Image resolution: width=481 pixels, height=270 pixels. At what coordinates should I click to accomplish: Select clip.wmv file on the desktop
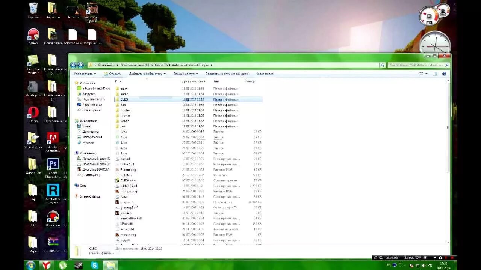click(73, 10)
